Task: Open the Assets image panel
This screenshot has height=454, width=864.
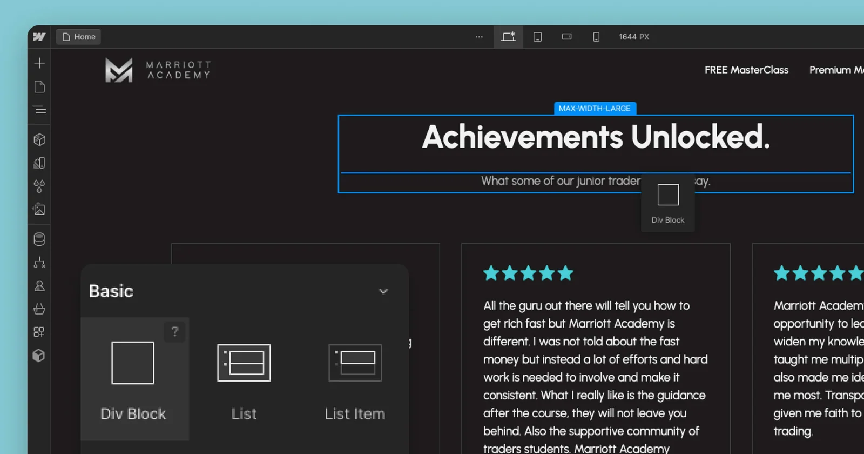Action: 39,209
